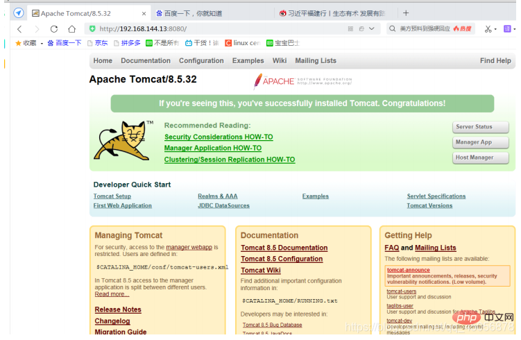The width and height of the screenshot is (521, 340).
Task: Open a new tab with plus icon
Action: tap(406, 13)
